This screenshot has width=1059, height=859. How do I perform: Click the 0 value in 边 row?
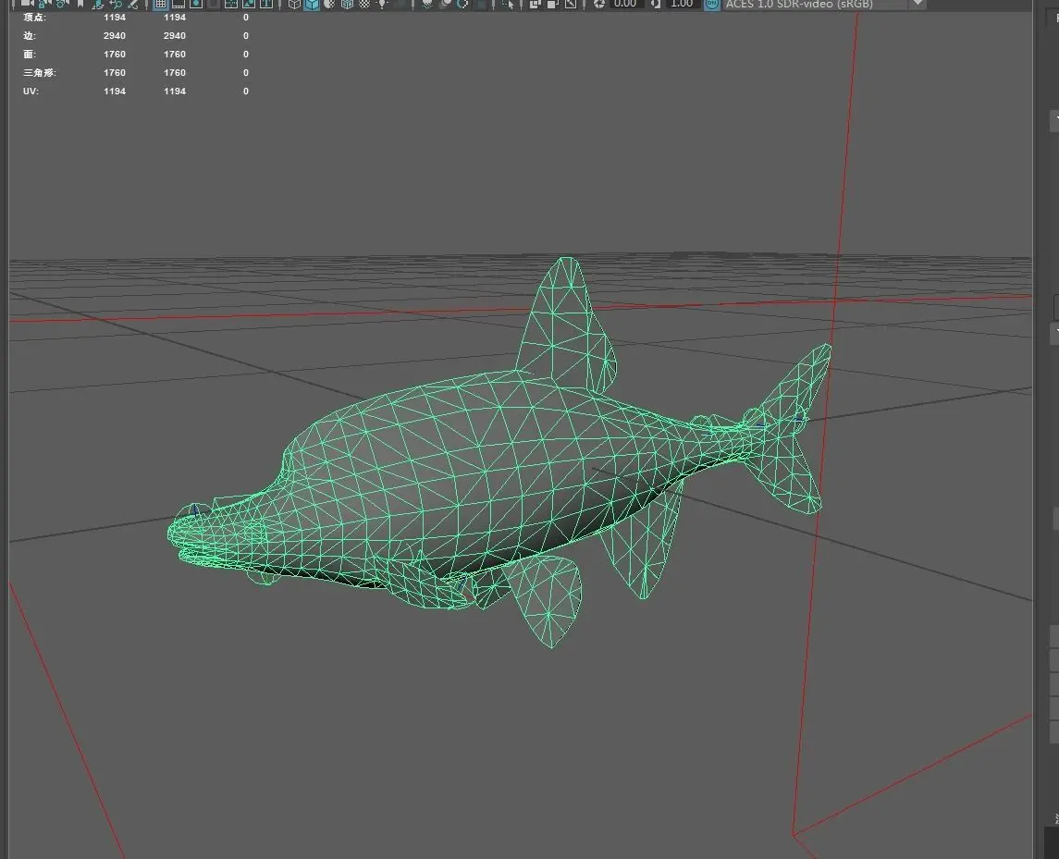(x=246, y=35)
